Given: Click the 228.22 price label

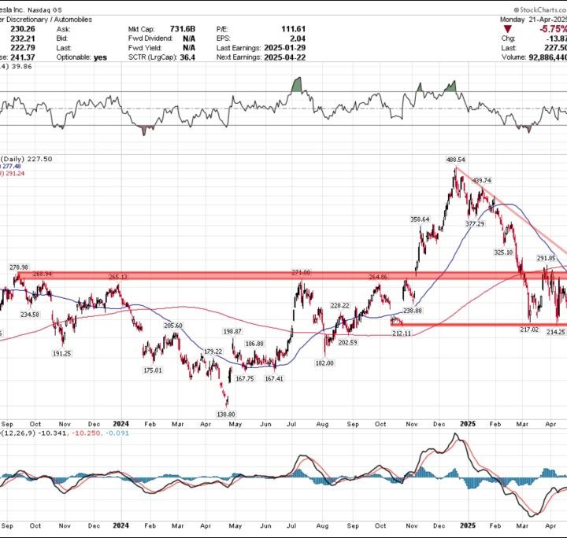Looking at the screenshot, I should pos(340,305).
